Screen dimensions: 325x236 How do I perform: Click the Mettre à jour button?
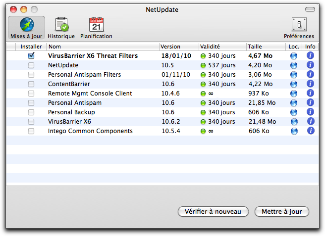coord(282,211)
